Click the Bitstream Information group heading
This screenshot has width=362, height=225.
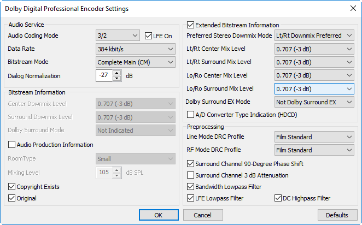[37, 92]
